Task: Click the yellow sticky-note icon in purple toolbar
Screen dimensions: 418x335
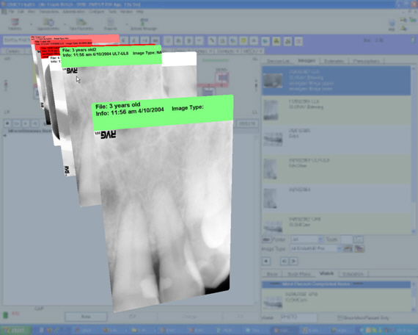Action: click(243, 41)
